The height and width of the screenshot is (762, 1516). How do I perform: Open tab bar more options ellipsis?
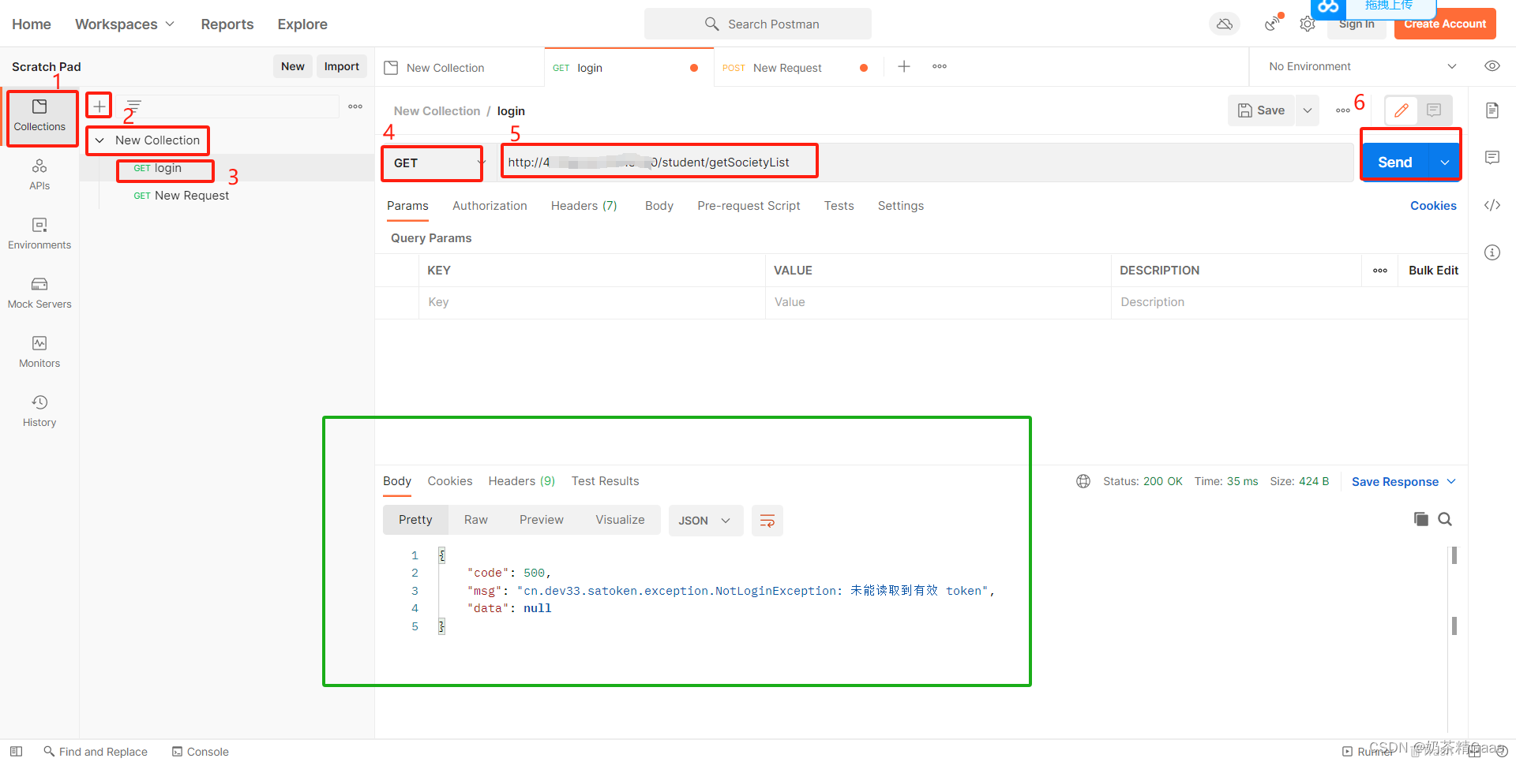(940, 66)
